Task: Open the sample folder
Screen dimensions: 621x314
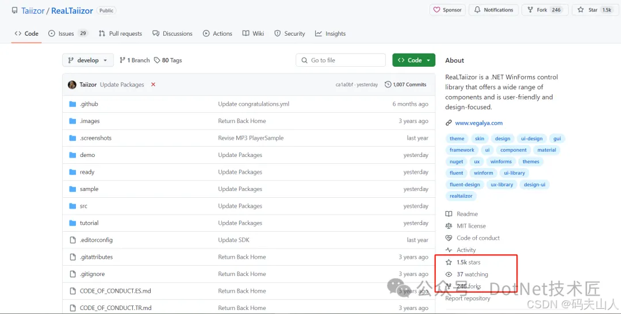Action: pos(89,189)
